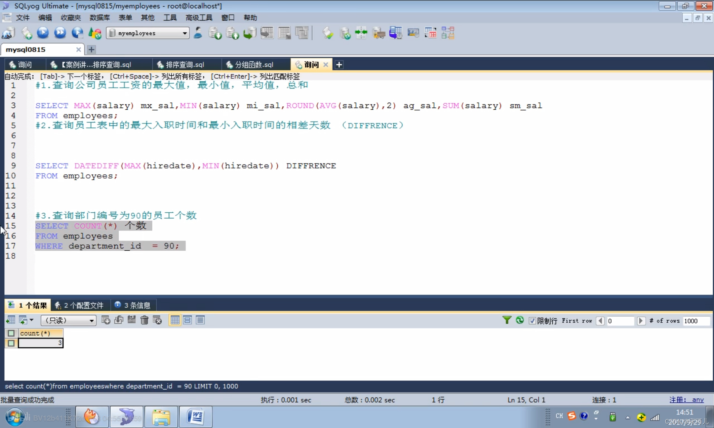Image resolution: width=714 pixels, height=428 pixels.
Task: Open the User Manager icon
Action: (x=198, y=33)
